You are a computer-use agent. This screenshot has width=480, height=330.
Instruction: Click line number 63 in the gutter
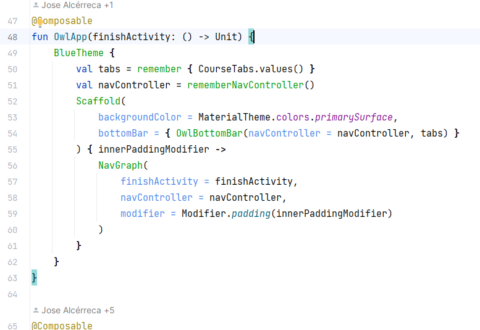click(12, 278)
